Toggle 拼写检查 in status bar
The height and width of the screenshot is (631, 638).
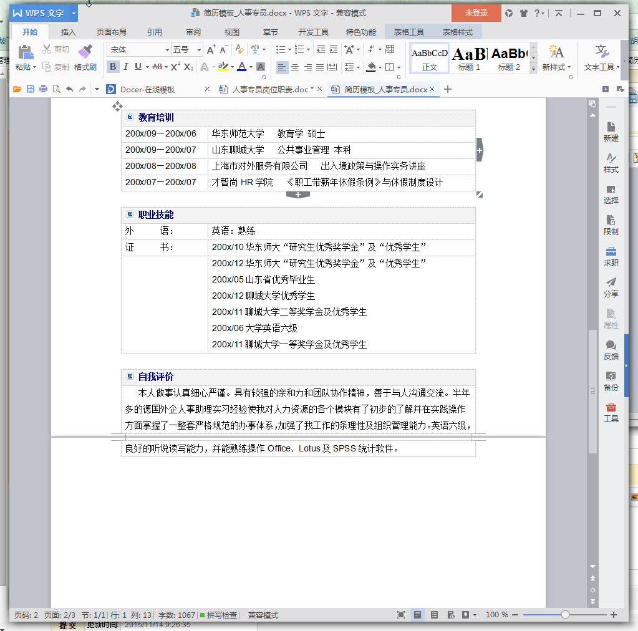click(x=219, y=615)
